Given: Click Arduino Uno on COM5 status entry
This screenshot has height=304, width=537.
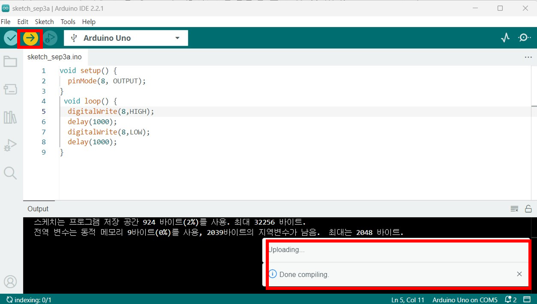Looking at the screenshot, I should click(465, 300).
